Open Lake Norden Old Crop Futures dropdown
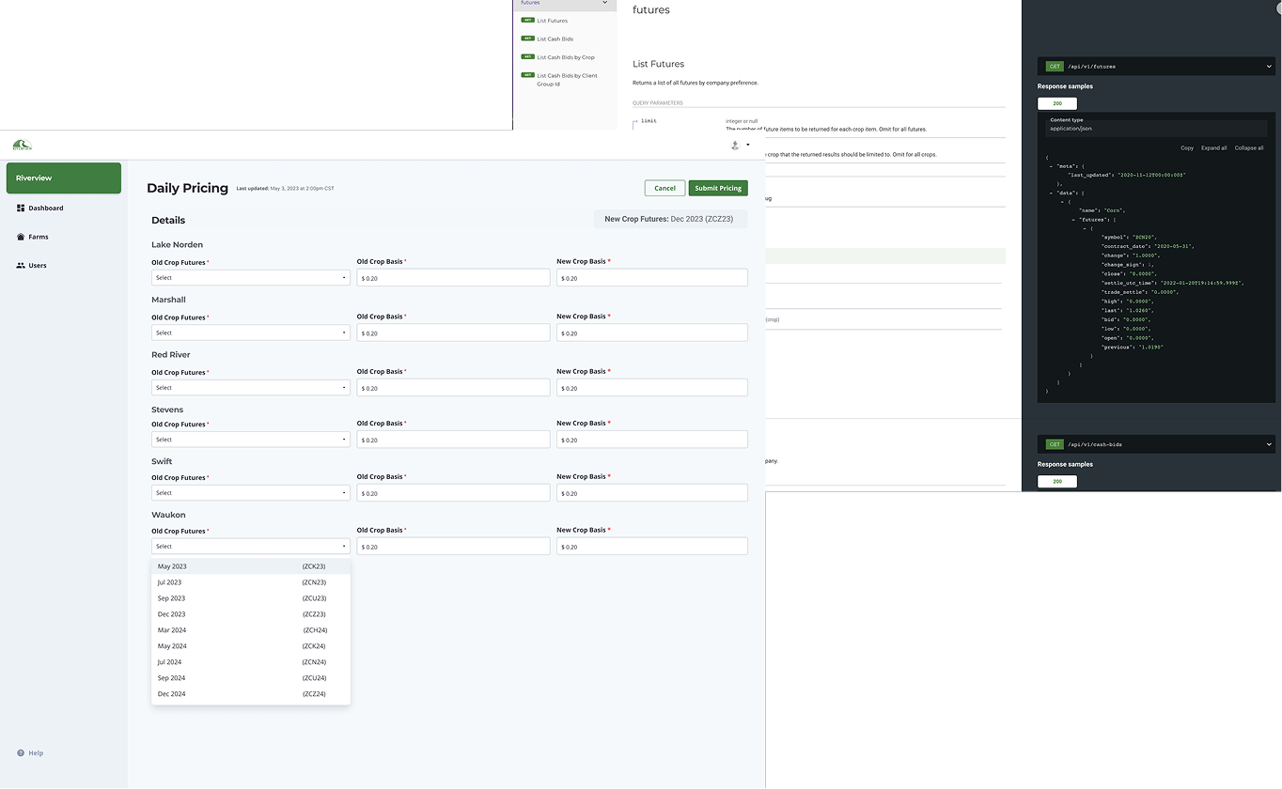 coord(250,278)
